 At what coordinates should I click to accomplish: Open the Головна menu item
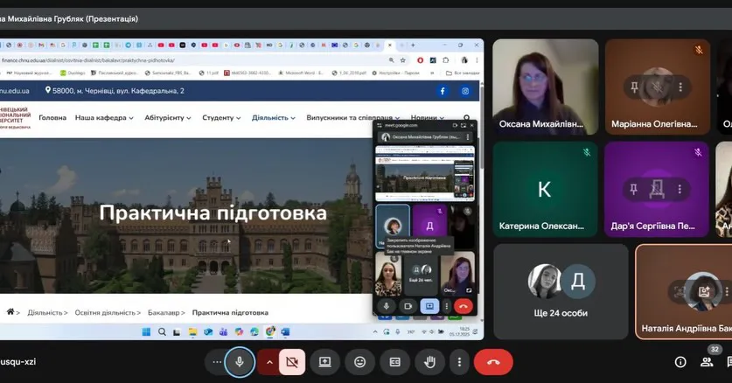tap(52, 117)
